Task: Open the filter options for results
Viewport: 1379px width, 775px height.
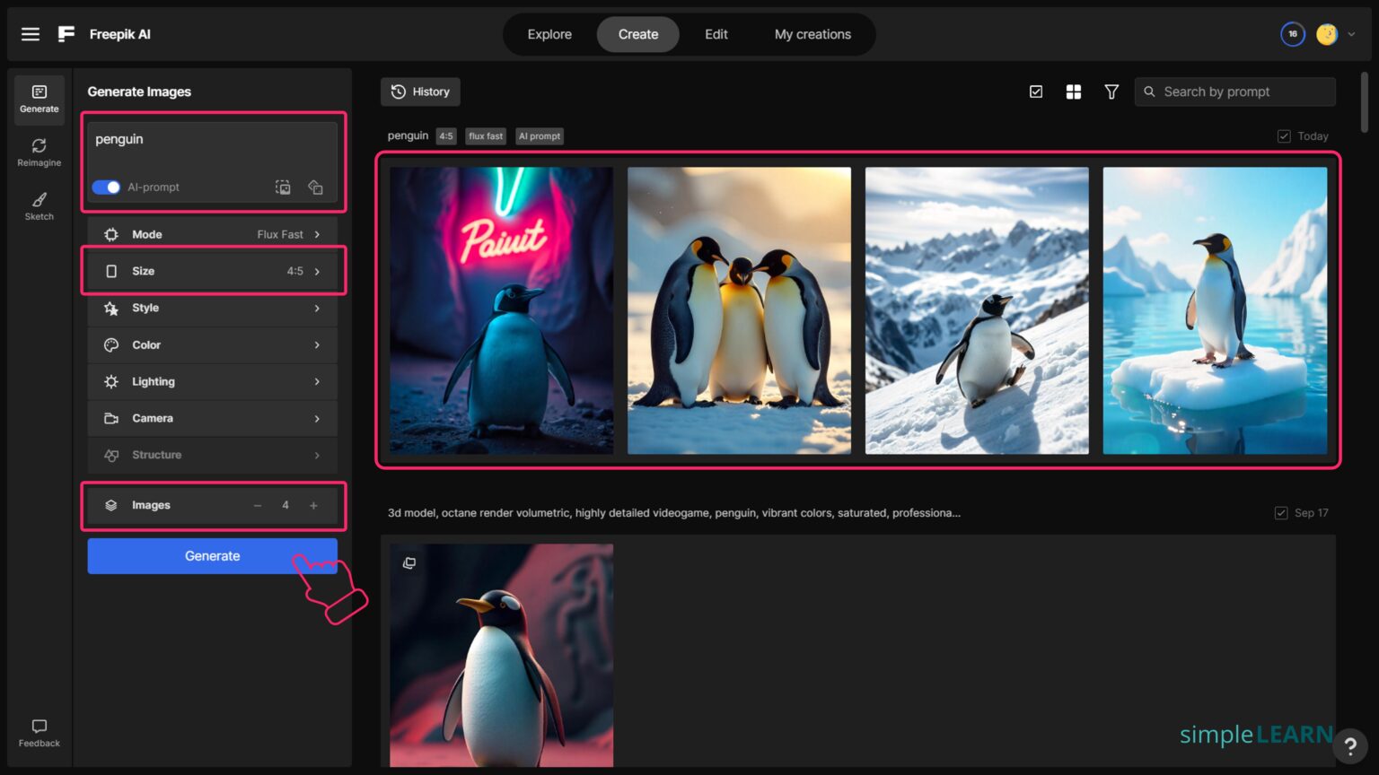Action: pyautogui.click(x=1111, y=91)
